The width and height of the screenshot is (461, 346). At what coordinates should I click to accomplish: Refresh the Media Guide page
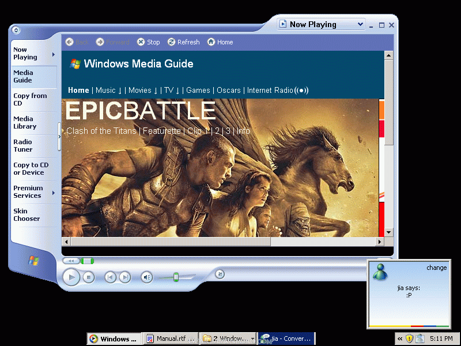click(x=184, y=42)
